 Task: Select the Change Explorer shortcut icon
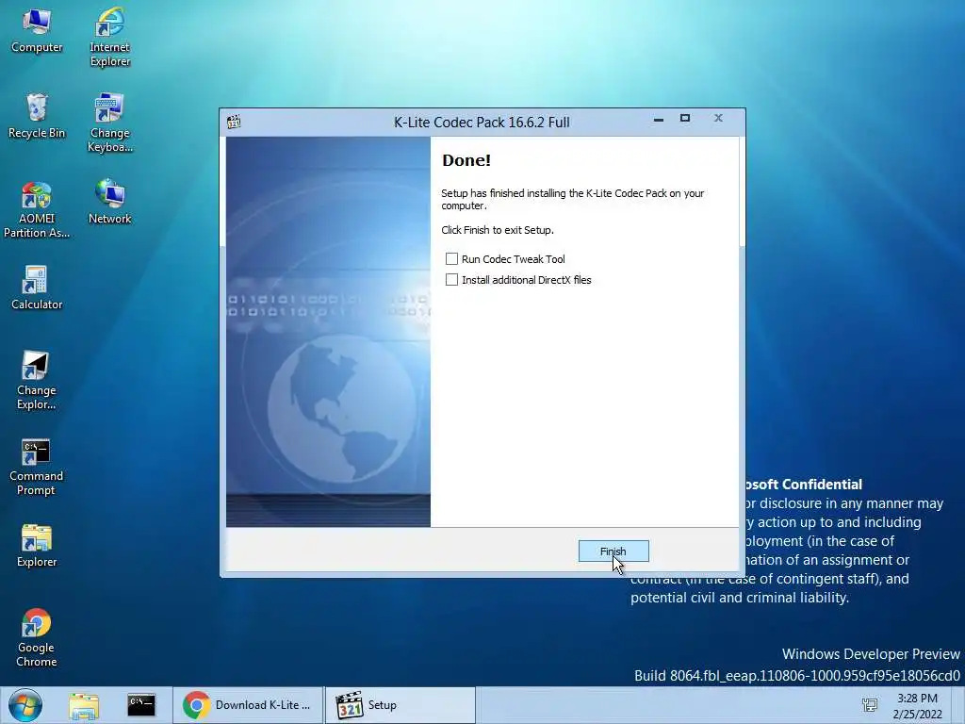37,380
